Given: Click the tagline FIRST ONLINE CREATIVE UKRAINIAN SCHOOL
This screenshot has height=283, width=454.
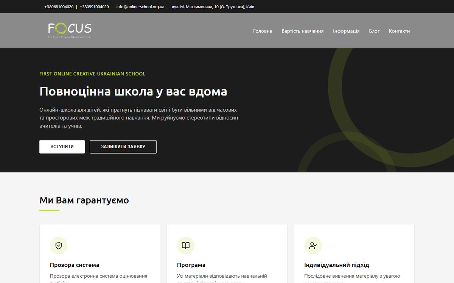Looking at the screenshot, I should point(92,74).
